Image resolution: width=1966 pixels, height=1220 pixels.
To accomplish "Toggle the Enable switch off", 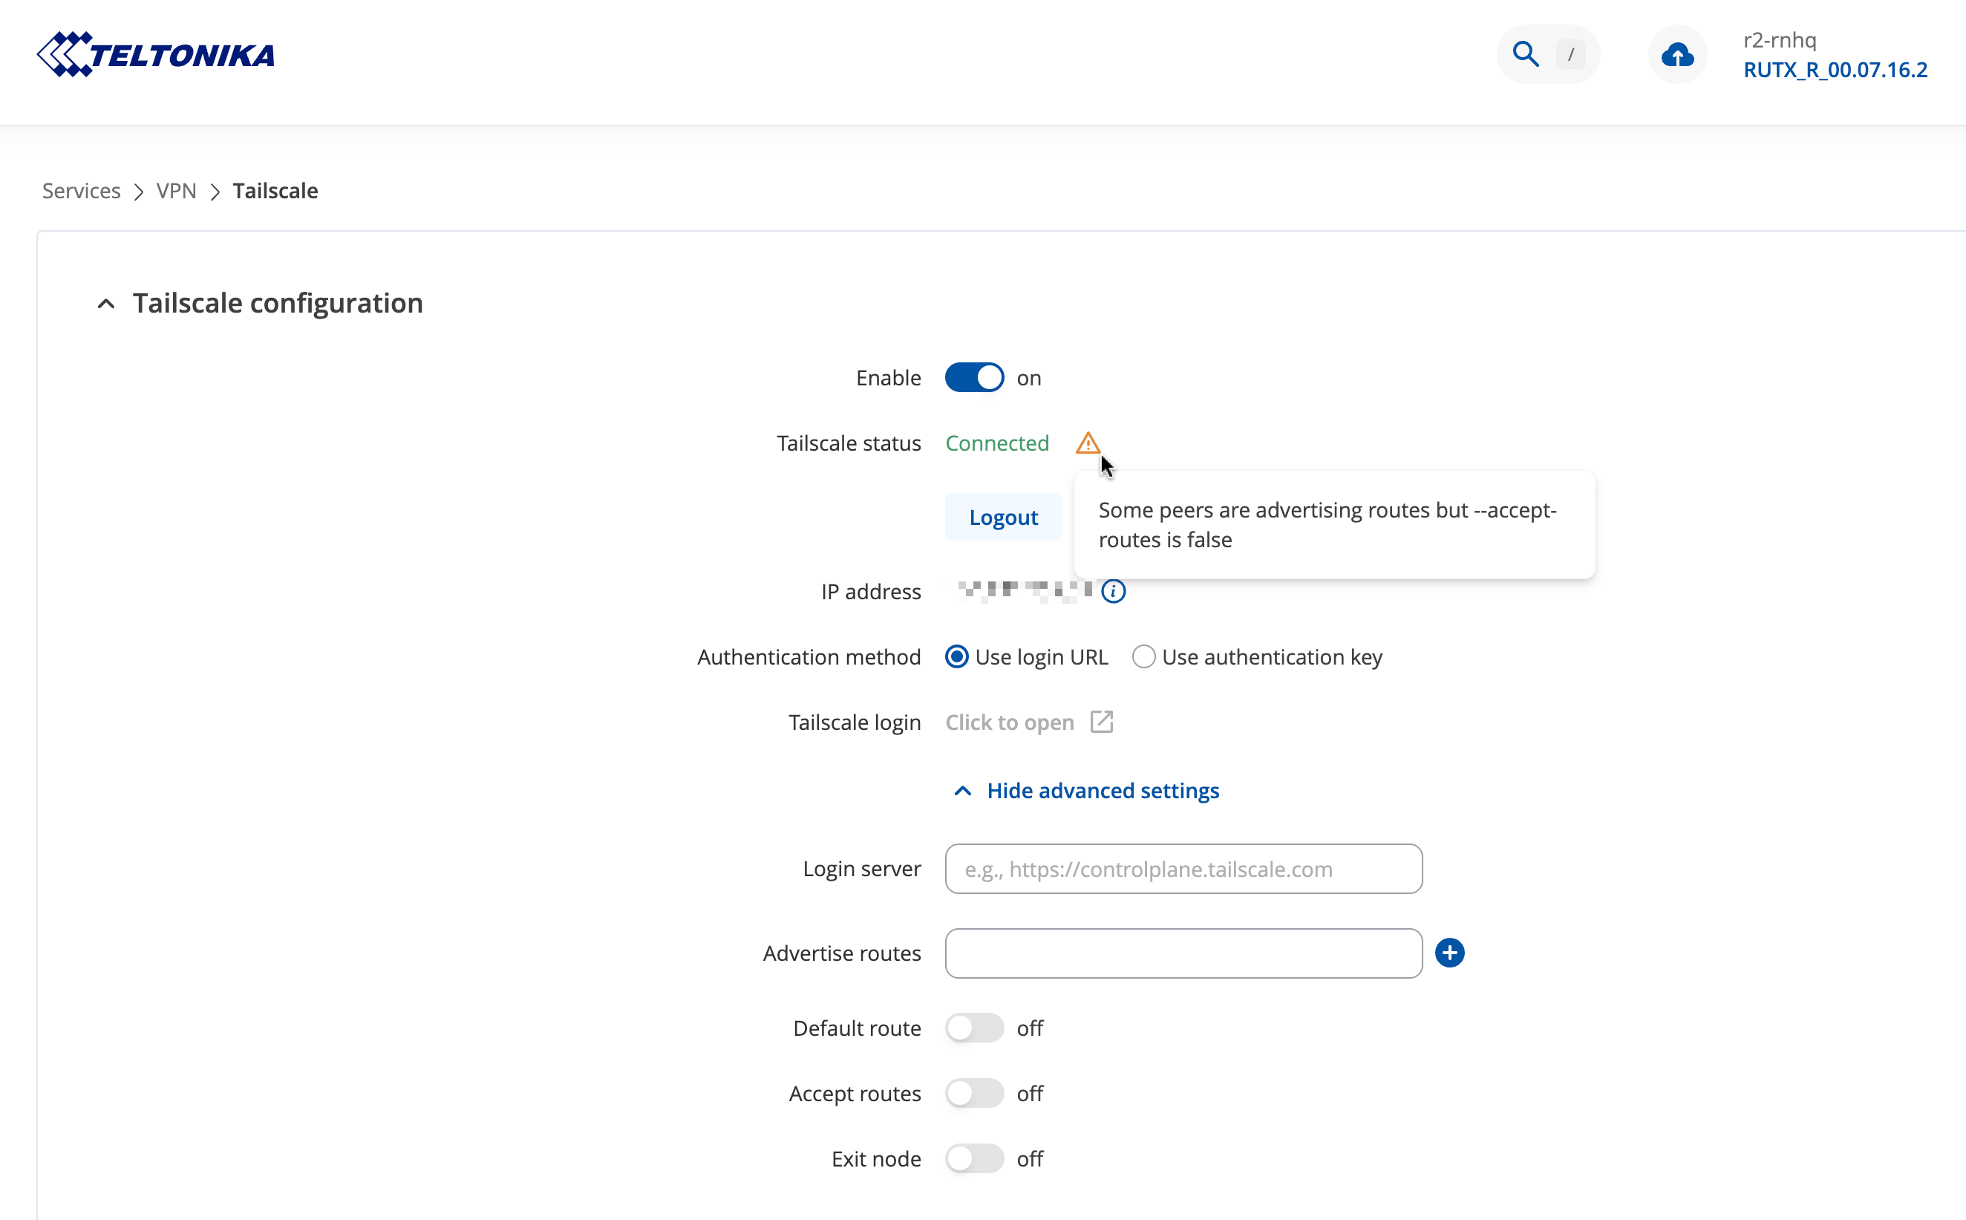I will tap(974, 378).
